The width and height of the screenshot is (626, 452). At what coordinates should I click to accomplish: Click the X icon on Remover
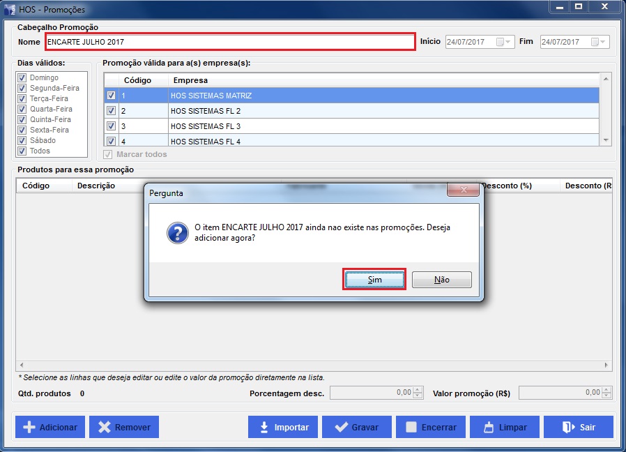click(x=105, y=427)
